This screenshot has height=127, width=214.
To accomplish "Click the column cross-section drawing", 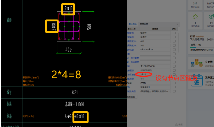I will pos(69,26).
